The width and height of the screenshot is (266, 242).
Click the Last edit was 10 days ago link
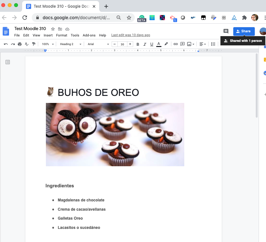coord(131,35)
